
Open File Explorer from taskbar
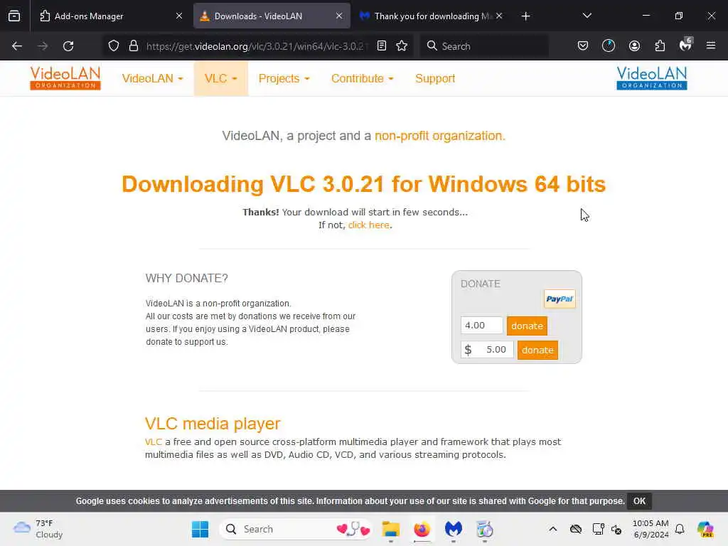click(390, 529)
